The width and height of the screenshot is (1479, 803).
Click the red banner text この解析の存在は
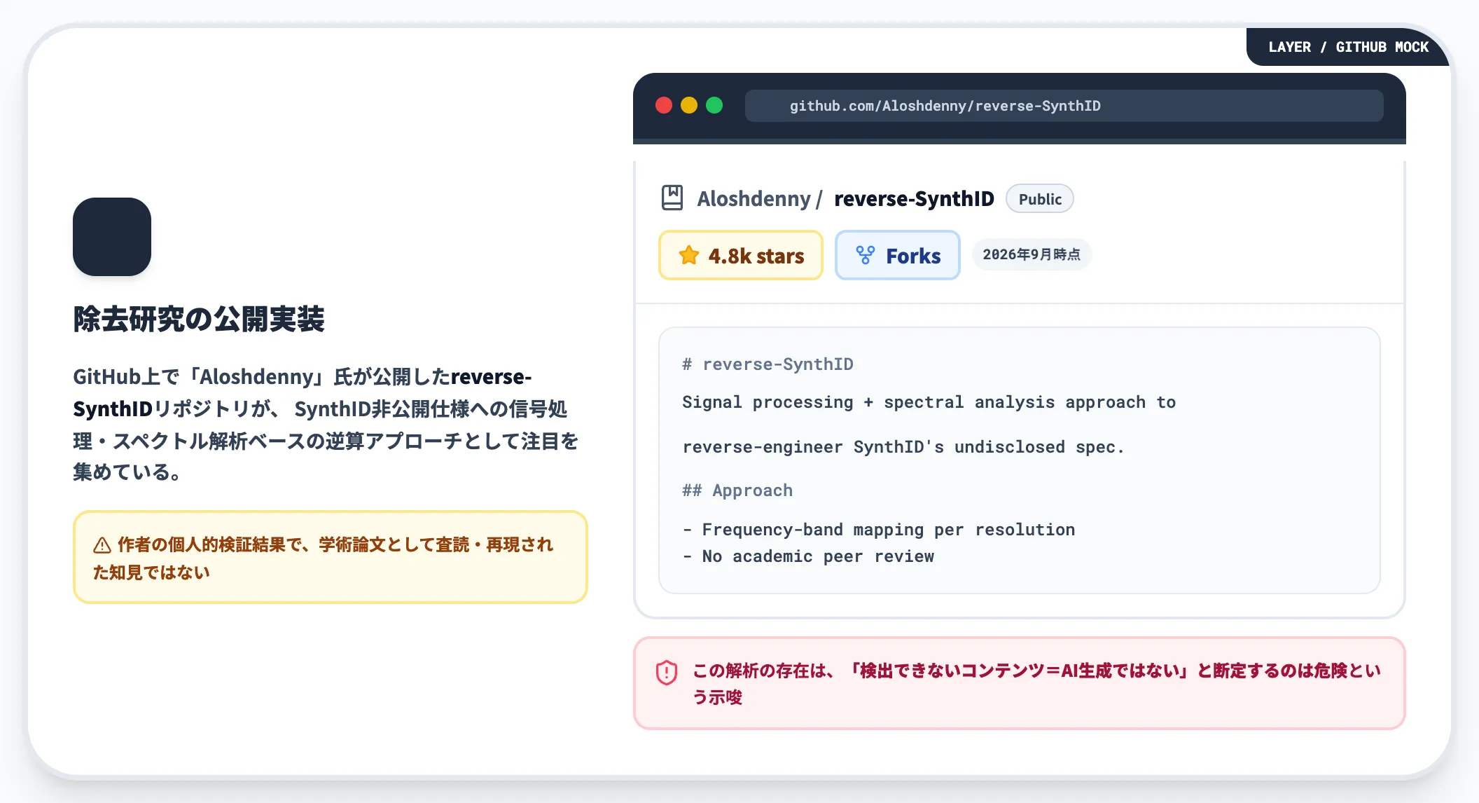point(1036,684)
